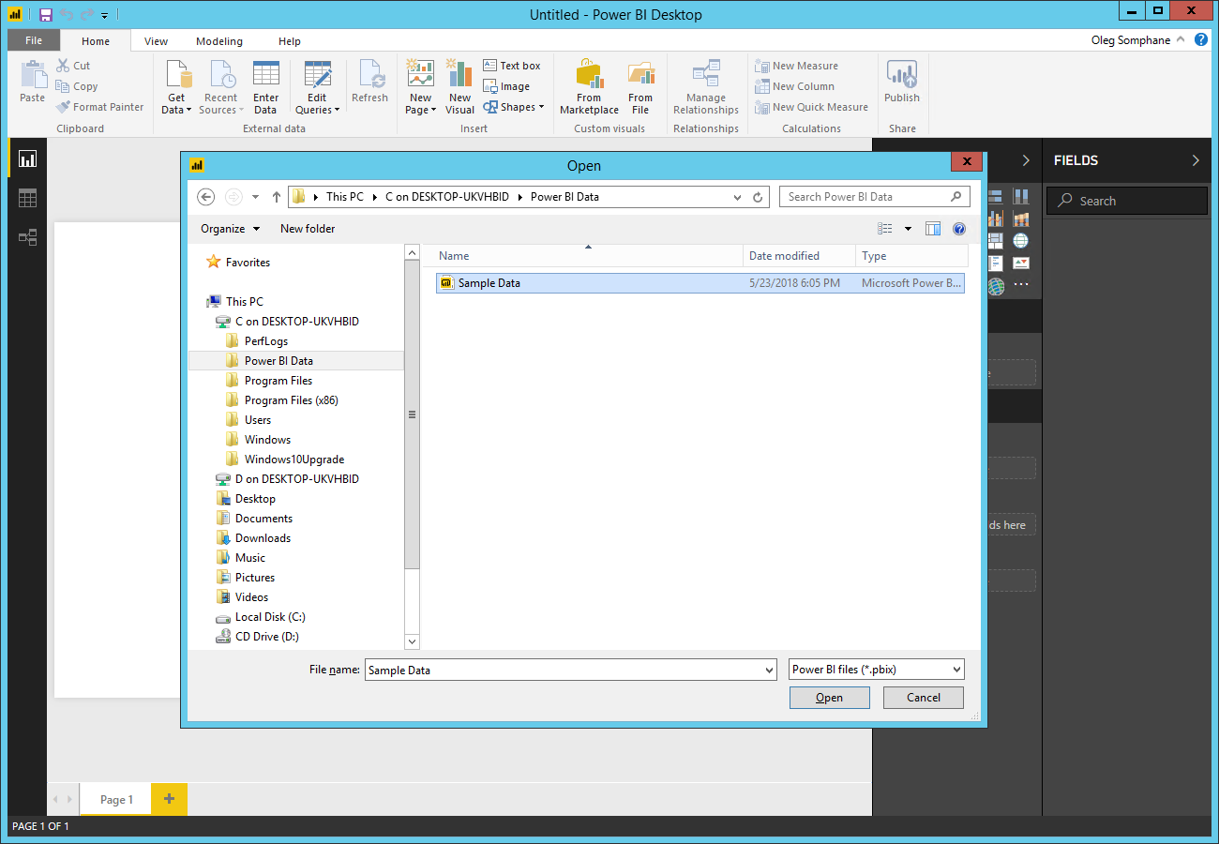Expand the File name combo box
Image resolution: width=1219 pixels, height=844 pixels.
[769, 669]
